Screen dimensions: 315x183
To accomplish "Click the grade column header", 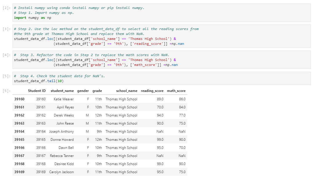I will click(97, 91).
